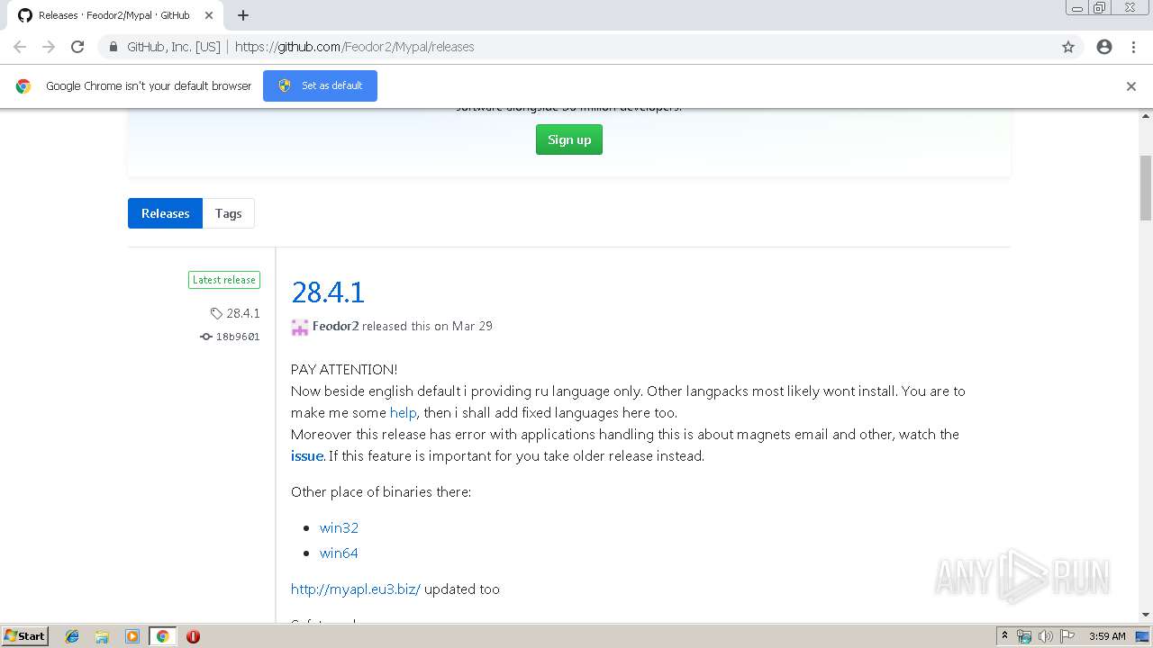Click the padlock site info icon

(x=113, y=47)
